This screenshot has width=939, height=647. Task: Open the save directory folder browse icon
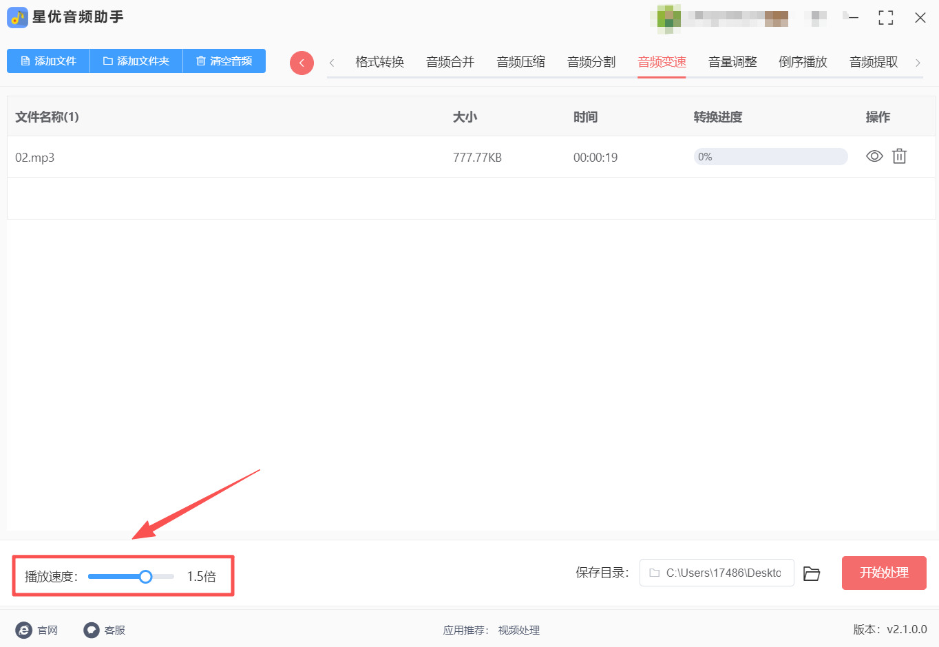coord(812,573)
